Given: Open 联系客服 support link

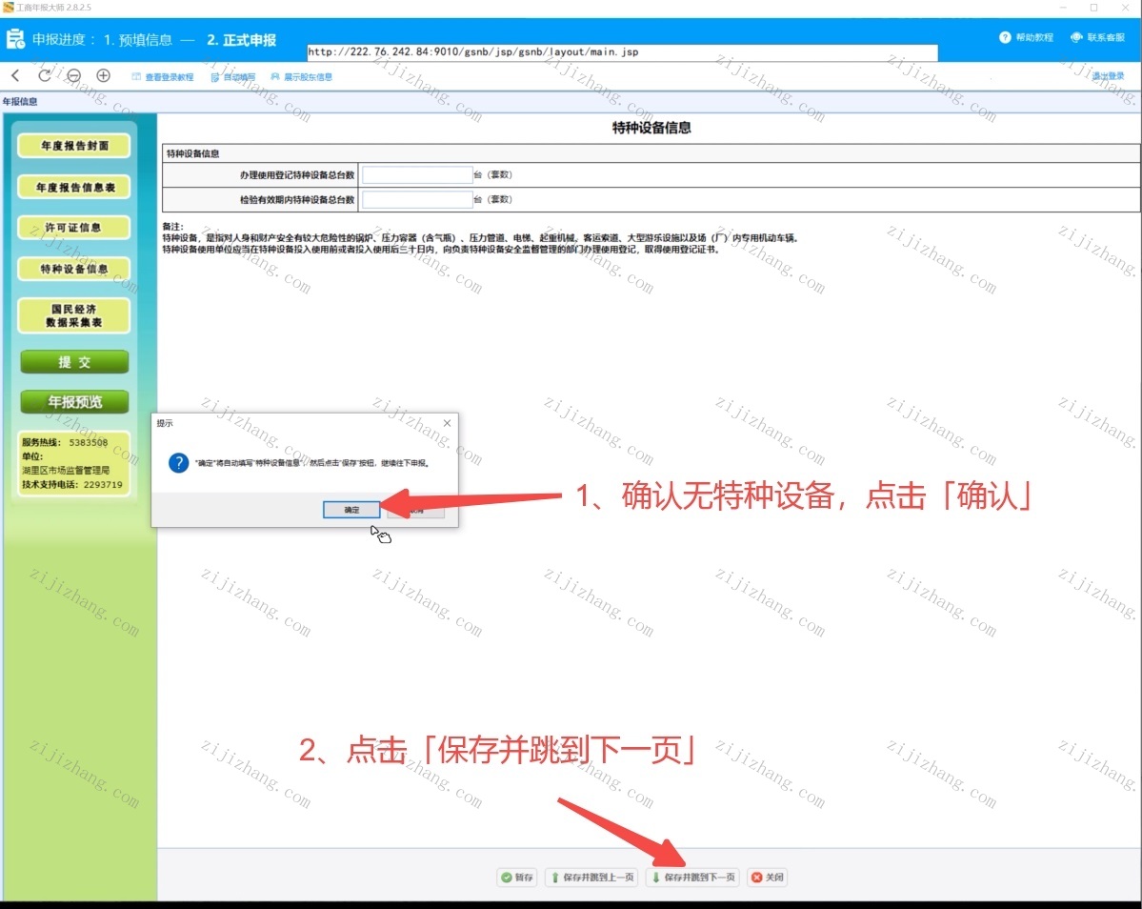Looking at the screenshot, I should pyautogui.click(x=1097, y=37).
